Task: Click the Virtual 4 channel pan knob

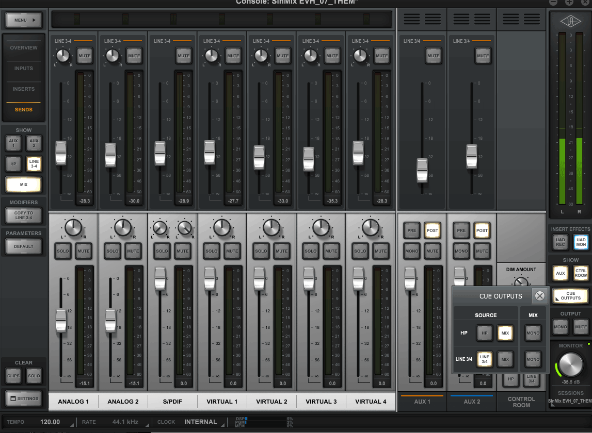Action: coord(371,227)
